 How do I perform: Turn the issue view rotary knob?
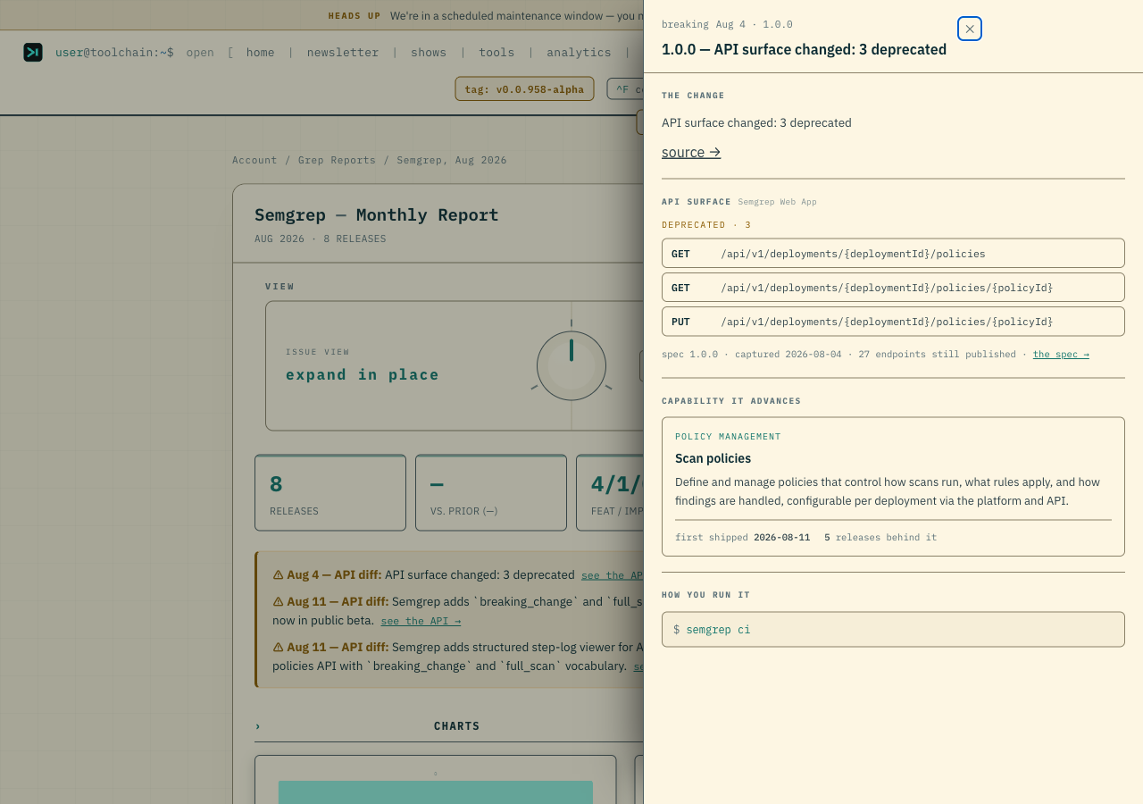(571, 365)
